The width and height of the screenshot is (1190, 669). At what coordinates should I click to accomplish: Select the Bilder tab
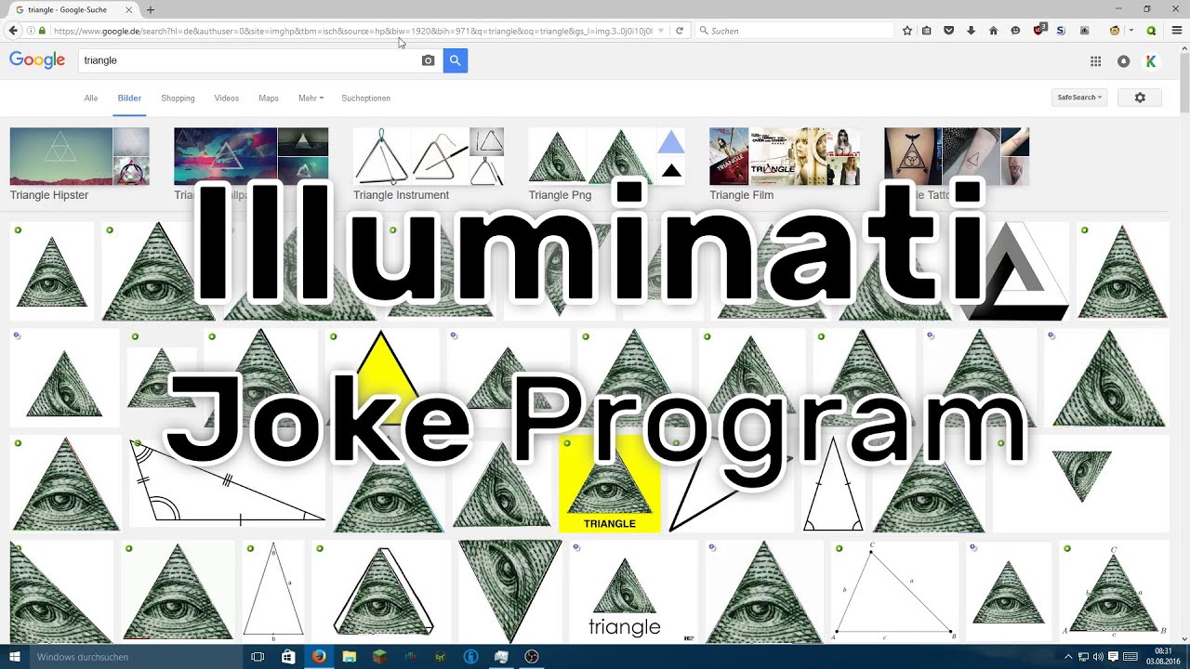[x=129, y=98]
